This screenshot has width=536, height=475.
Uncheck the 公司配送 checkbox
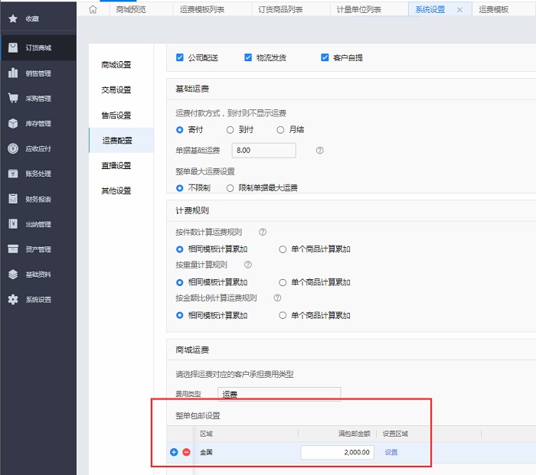click(180, 57)
